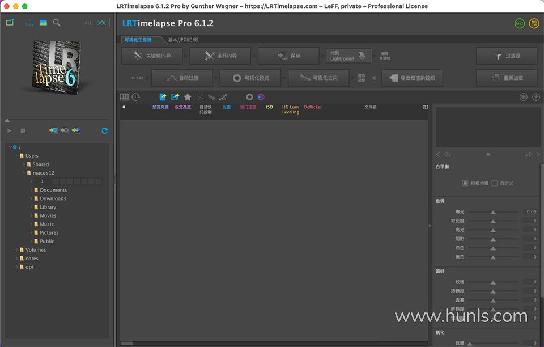Collapse the macos12 folder
The image size is (544, 347).
[24, 173]
